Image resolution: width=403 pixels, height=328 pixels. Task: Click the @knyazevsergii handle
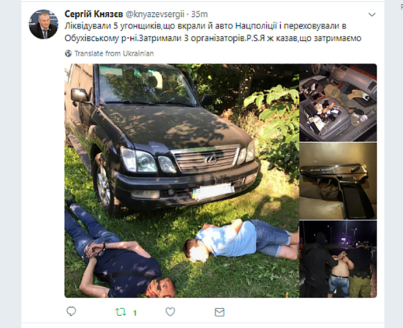click(155, 14)
